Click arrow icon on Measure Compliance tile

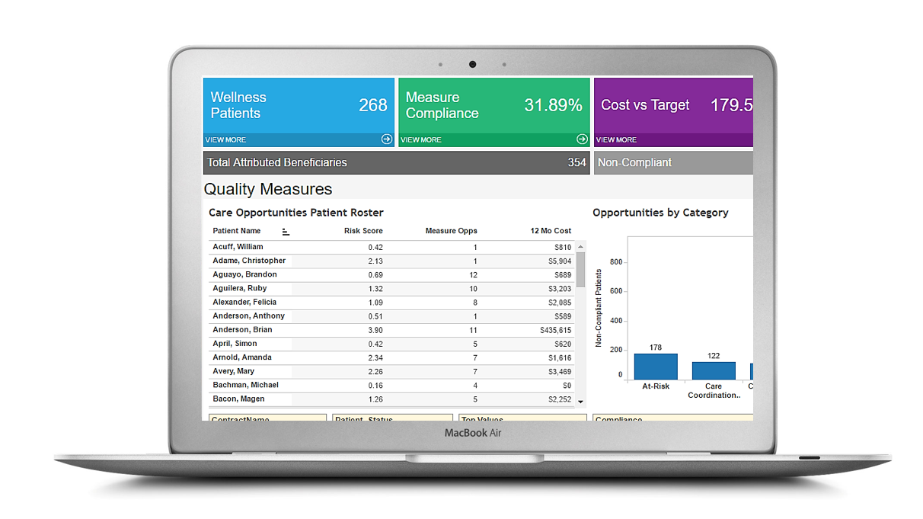[582, 139]
